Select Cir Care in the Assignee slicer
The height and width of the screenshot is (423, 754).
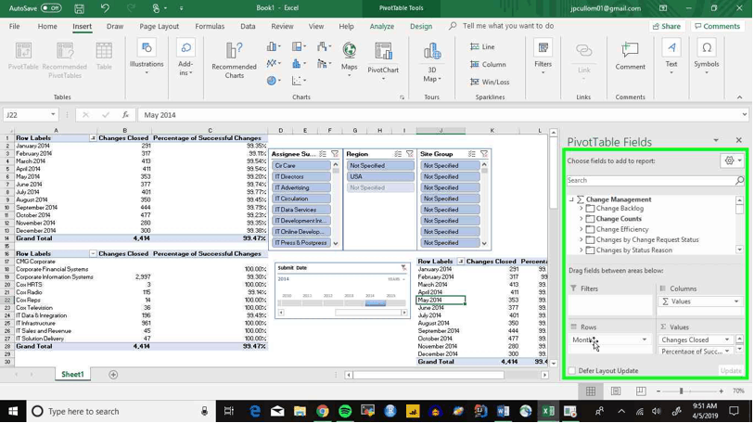click(301, 165)
